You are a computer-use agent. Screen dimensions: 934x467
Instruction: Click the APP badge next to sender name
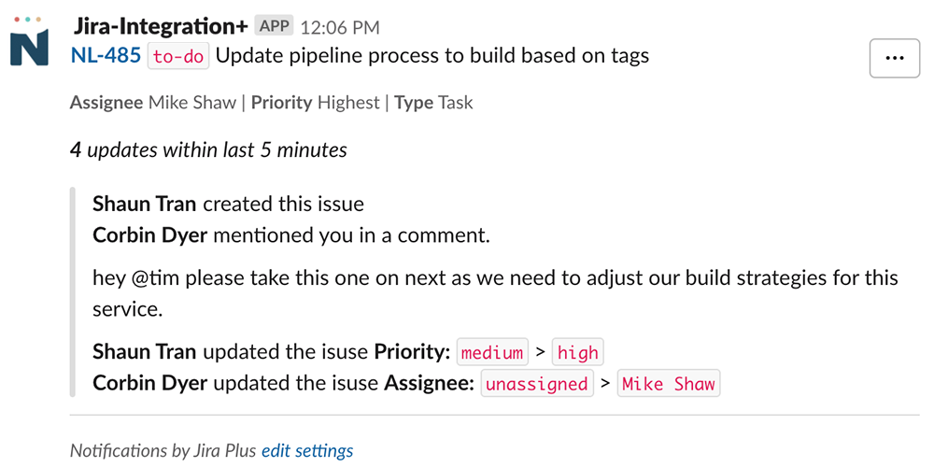[x=275, y=26]
